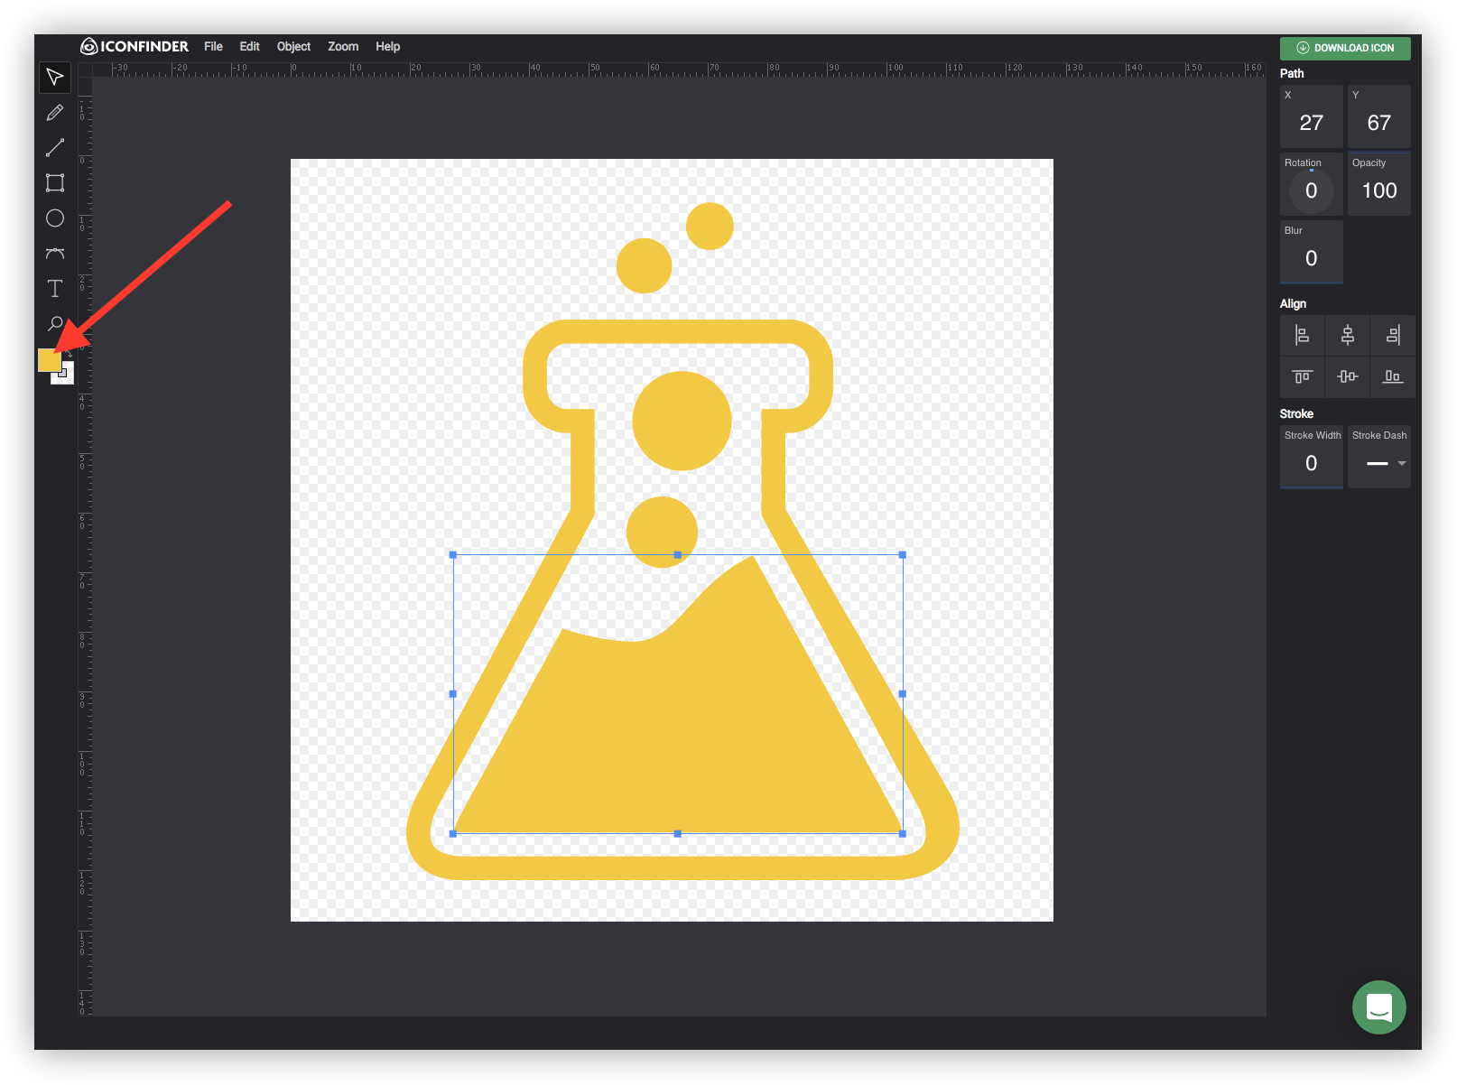Image resolution: width=1457 pixels, height=1085 pixels.
Task: Align selection to right edge
Action: pos(1393,335)
